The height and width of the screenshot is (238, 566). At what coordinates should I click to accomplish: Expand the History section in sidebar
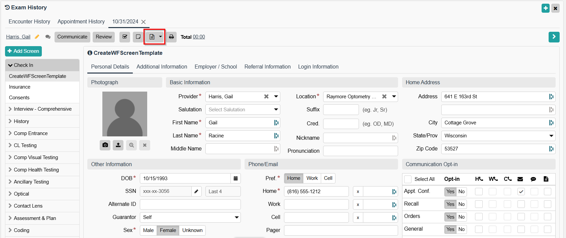[x=21, y=121]
